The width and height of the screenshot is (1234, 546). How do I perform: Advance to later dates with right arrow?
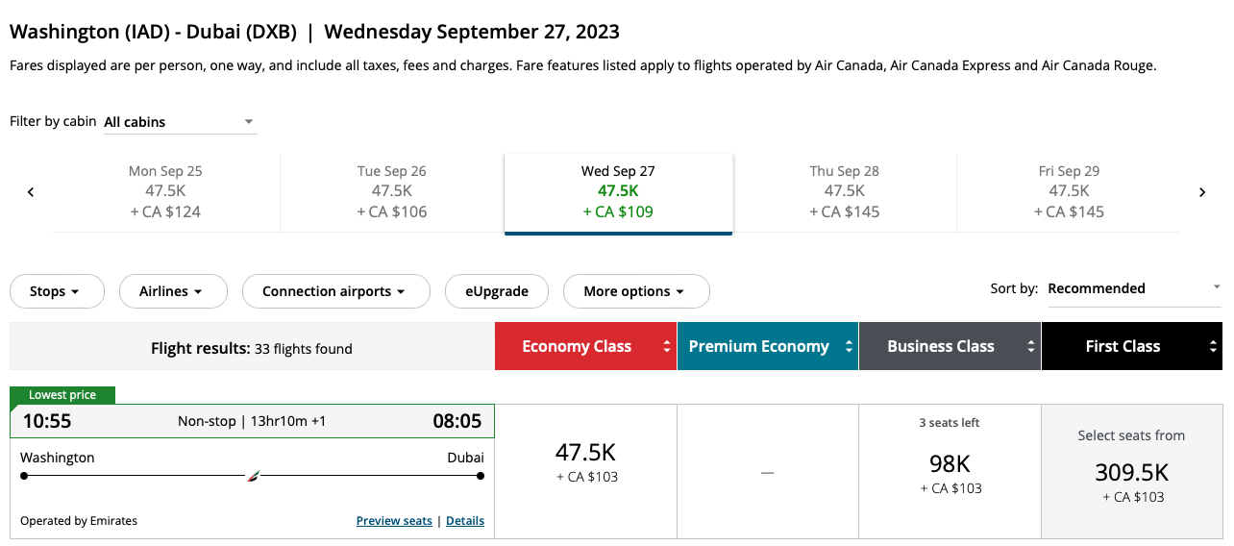pos(1202,192)
